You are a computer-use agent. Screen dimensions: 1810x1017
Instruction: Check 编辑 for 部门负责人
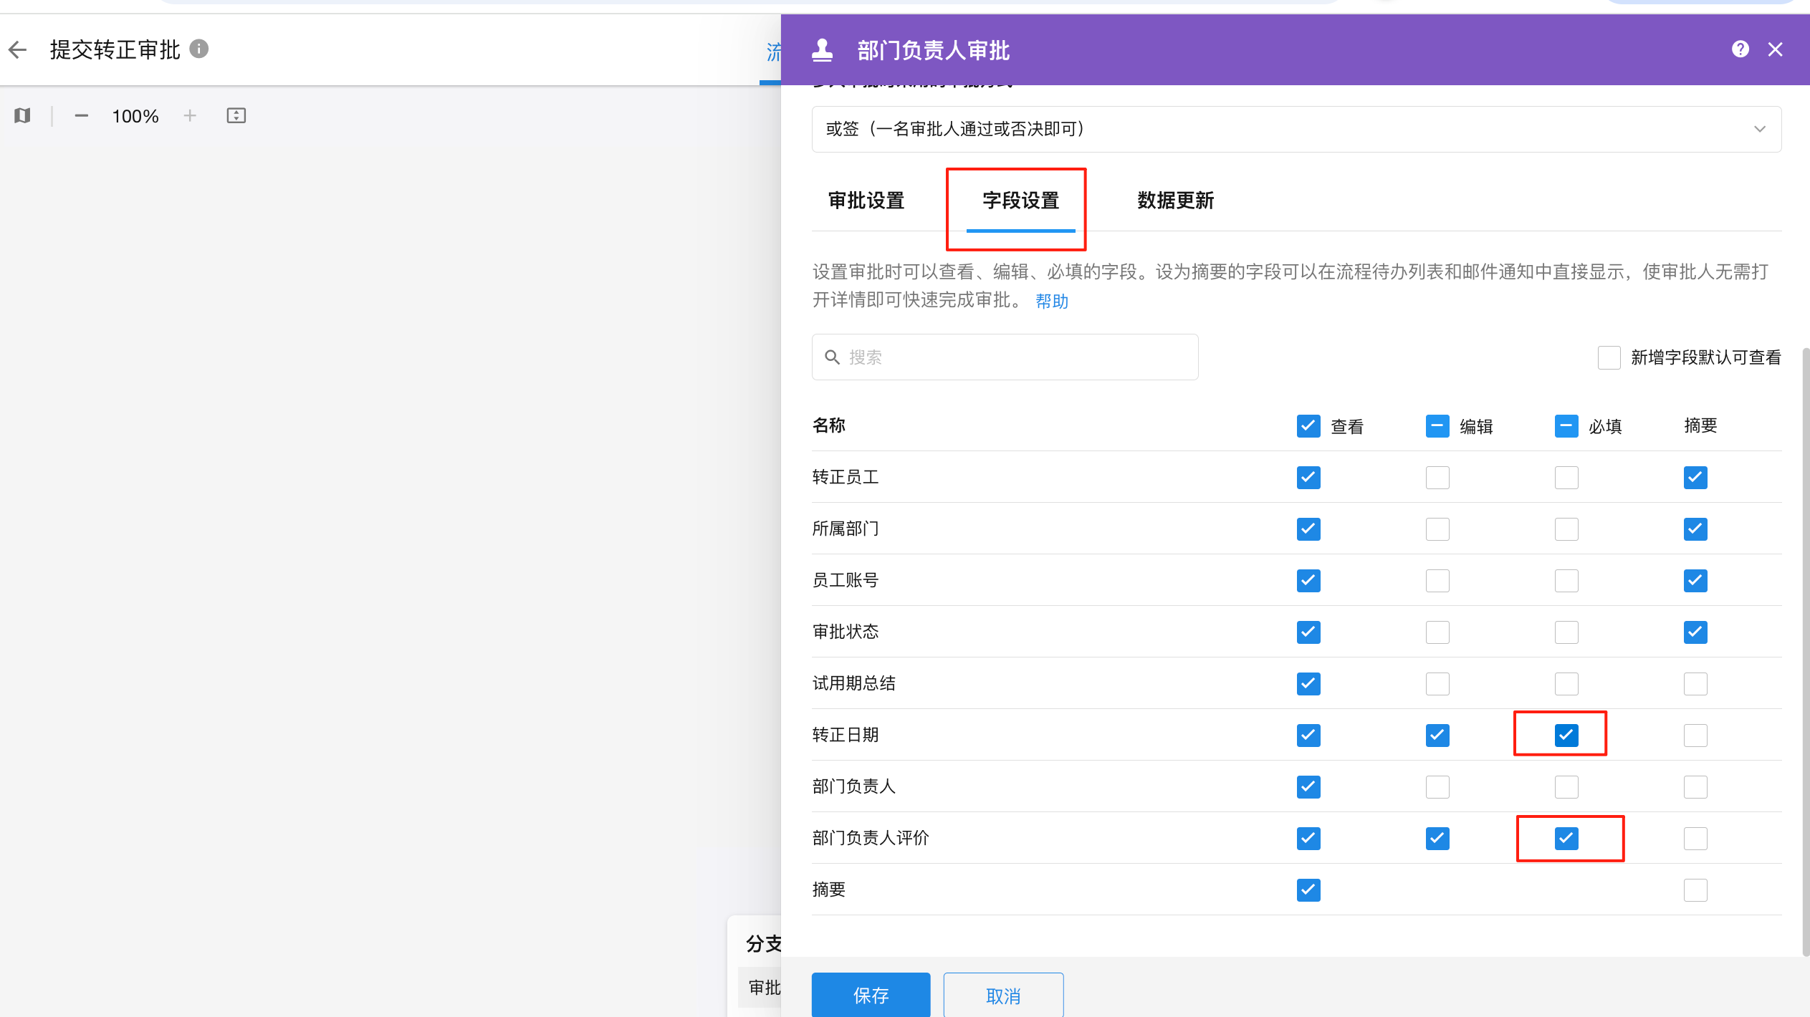pos(1437,787)
